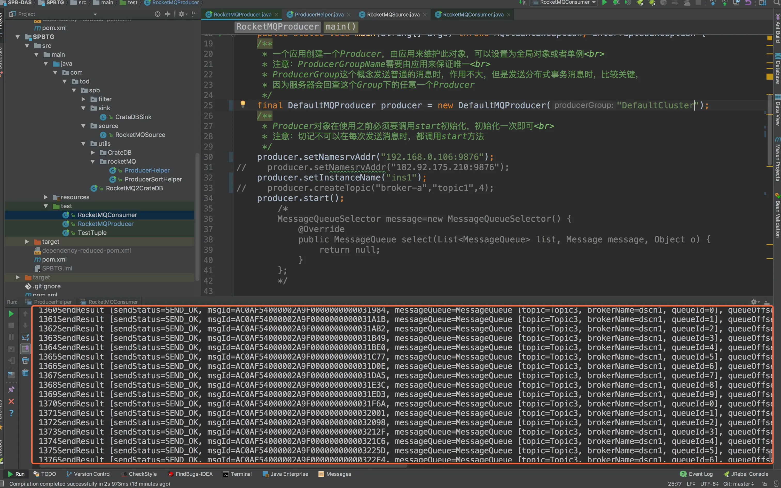This screenshot has height=488, width=781.
Task: Click the red X close icon in Run panel
Action: (11, 401)
